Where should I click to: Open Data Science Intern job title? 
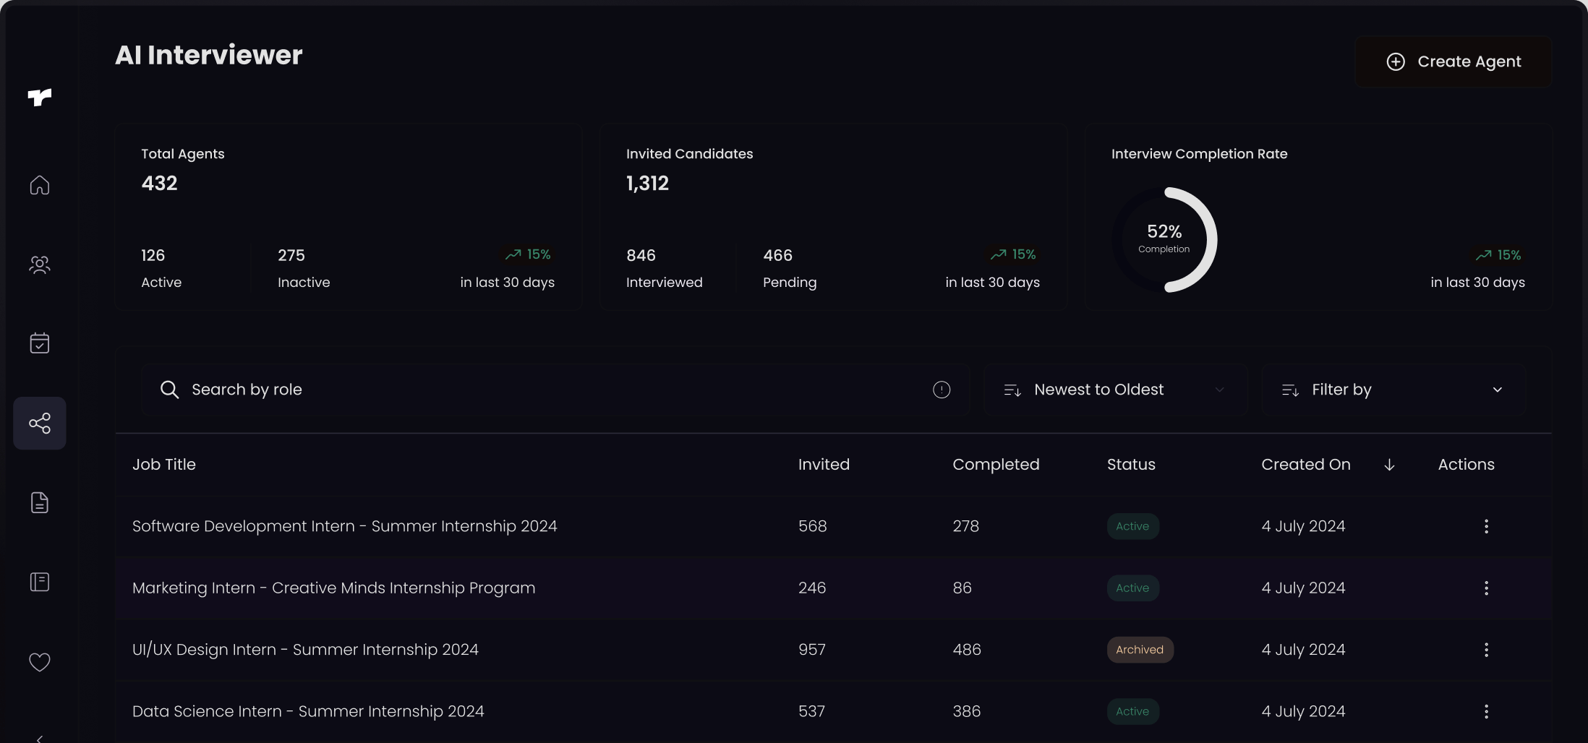coord(308,711)
